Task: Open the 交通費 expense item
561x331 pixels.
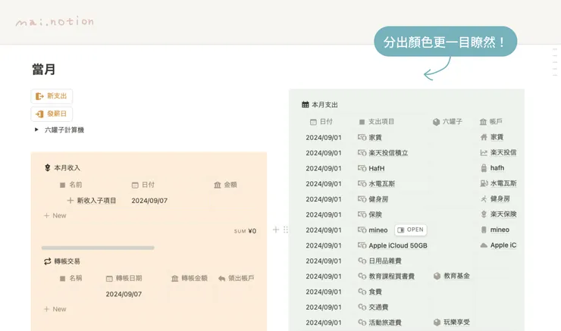Action: tap(378, 307)
